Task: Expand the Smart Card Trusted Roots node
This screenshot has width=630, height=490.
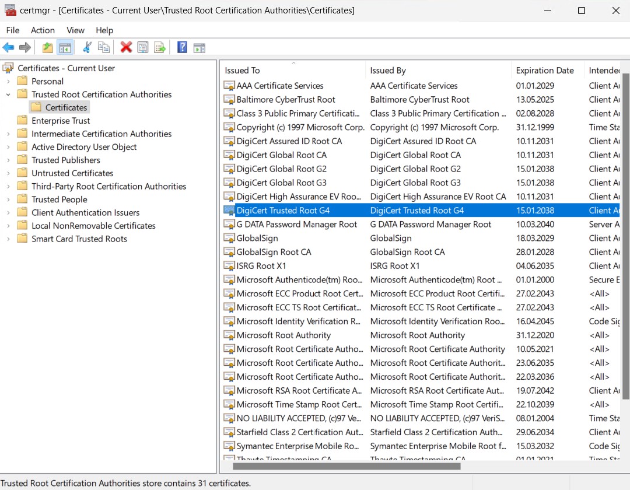Action: (x=8, y=239)
